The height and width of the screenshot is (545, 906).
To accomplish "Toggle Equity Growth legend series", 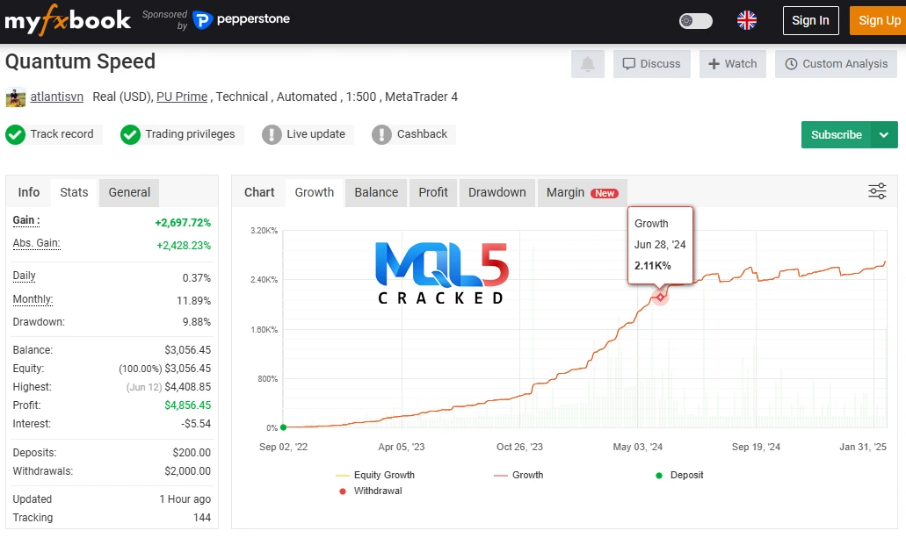I will [375, 475].
